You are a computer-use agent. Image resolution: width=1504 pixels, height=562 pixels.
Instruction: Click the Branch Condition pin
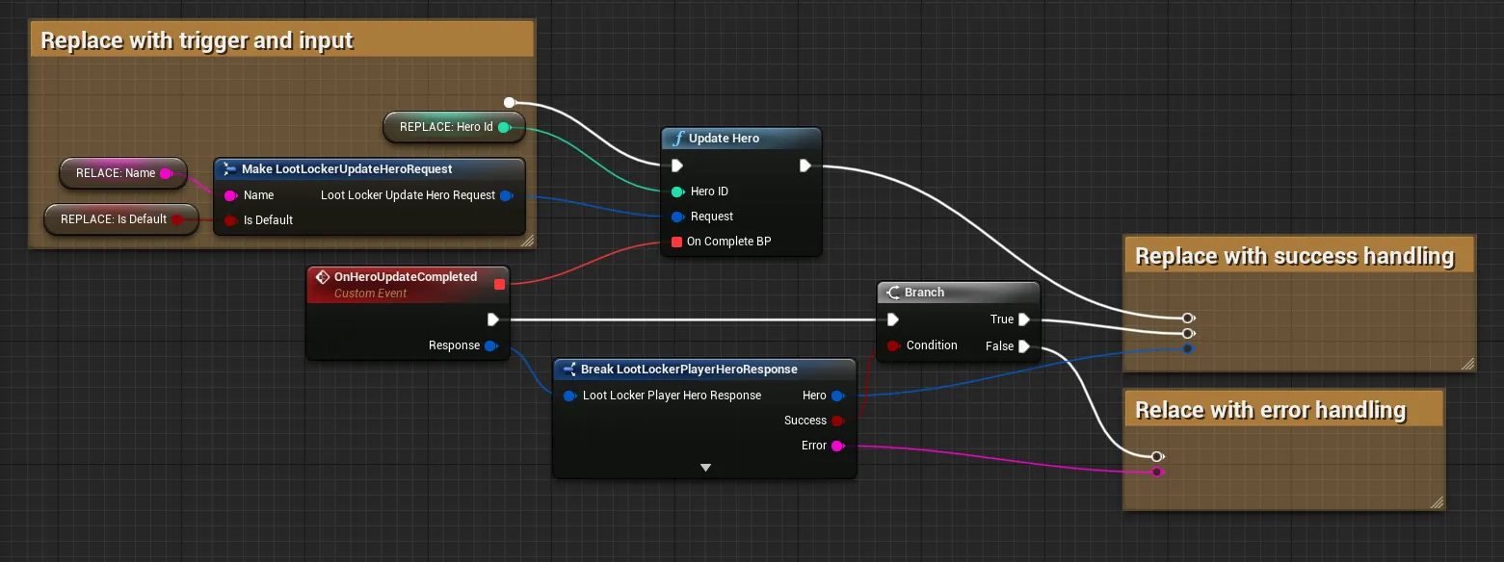[893, 345]
